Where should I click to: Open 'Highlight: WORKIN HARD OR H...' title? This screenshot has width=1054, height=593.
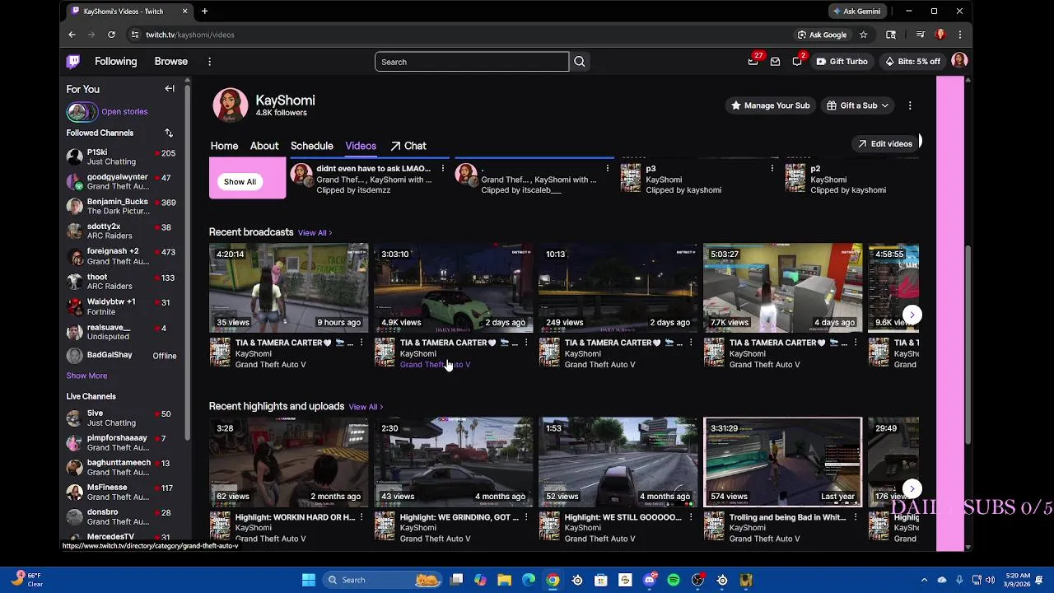[295, 517]
